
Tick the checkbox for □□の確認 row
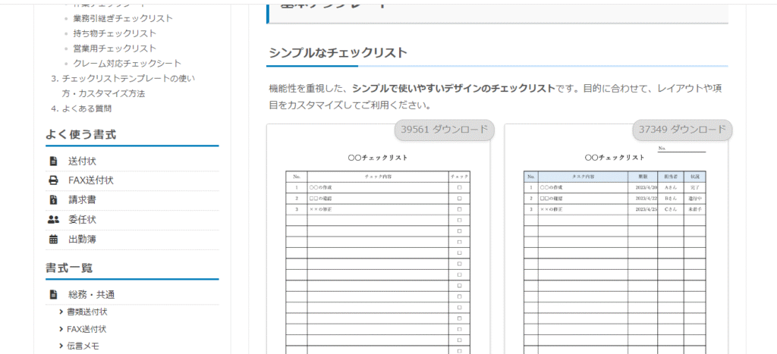coord(459,198)
